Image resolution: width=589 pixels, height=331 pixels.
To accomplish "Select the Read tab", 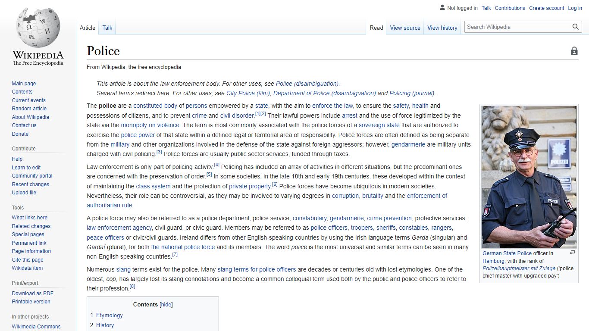I will click(376, 28).
